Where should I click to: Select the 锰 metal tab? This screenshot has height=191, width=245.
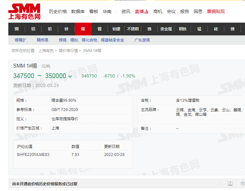199,29
